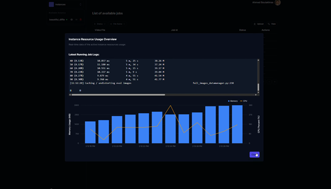Viewport: 331px width, 189px height.
Task: Click the "Memory Usage (MiB)" axis title
Action: point(70,124)
